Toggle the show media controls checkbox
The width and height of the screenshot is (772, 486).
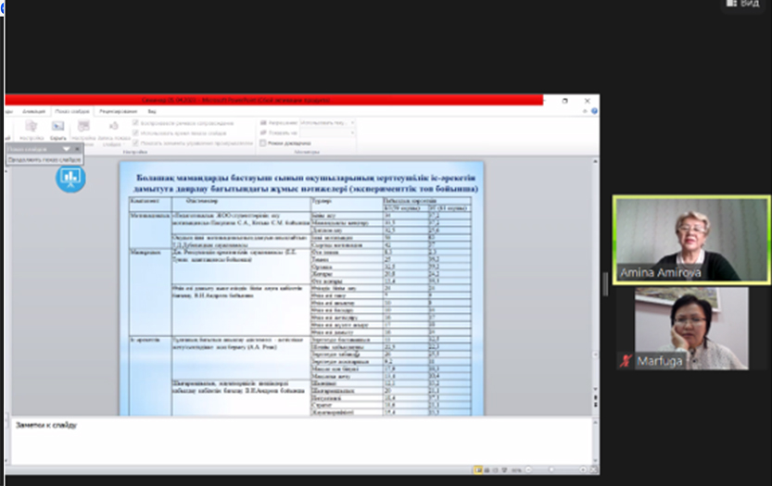[x=136, y=143]
